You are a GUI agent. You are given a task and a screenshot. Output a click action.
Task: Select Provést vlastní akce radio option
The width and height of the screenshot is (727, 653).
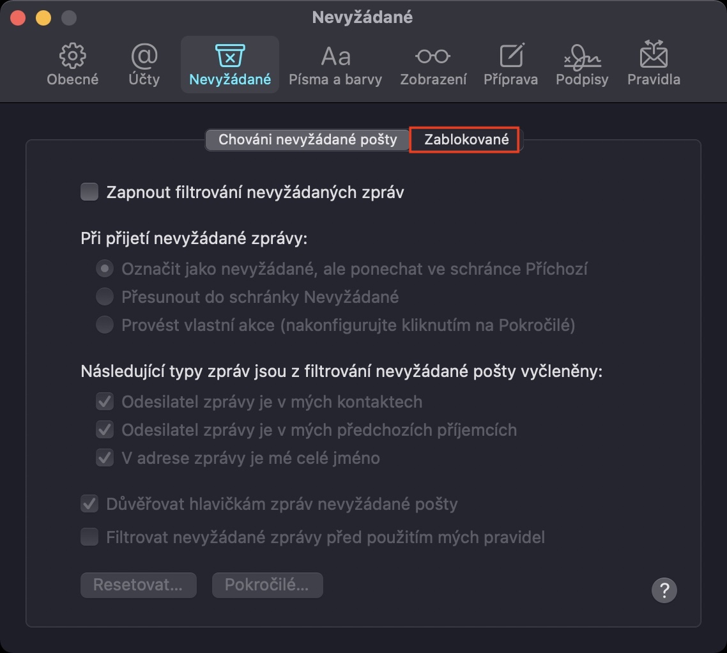coord(105,325)
